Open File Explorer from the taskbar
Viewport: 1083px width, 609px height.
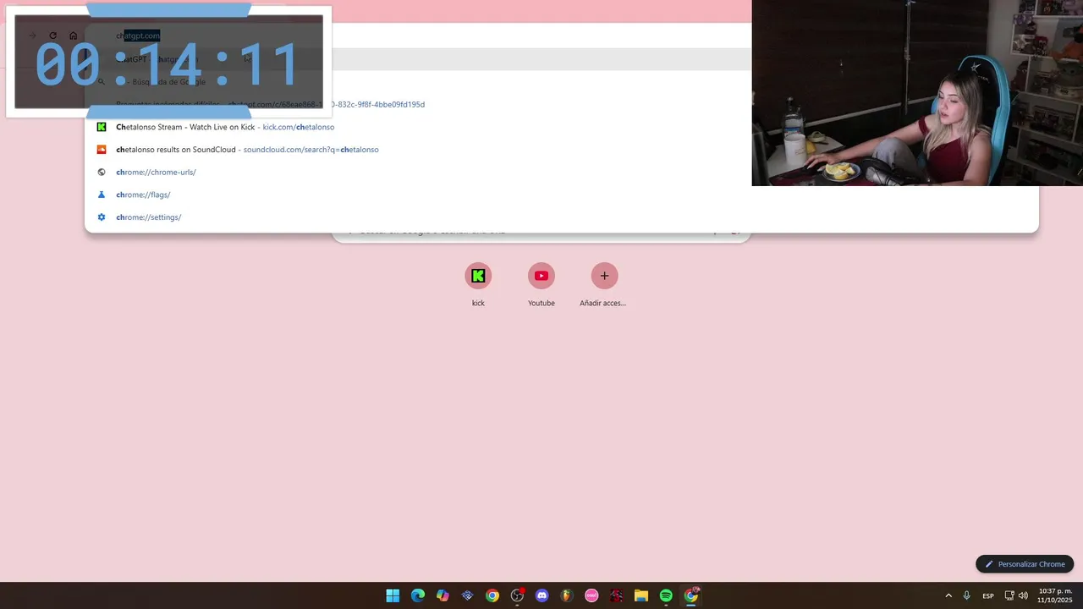pos(641,595)
